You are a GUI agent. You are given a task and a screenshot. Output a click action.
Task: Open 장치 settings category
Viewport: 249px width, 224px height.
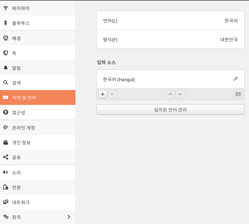point(38,217)
